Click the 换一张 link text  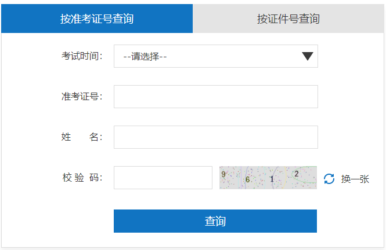click(355, 179)
